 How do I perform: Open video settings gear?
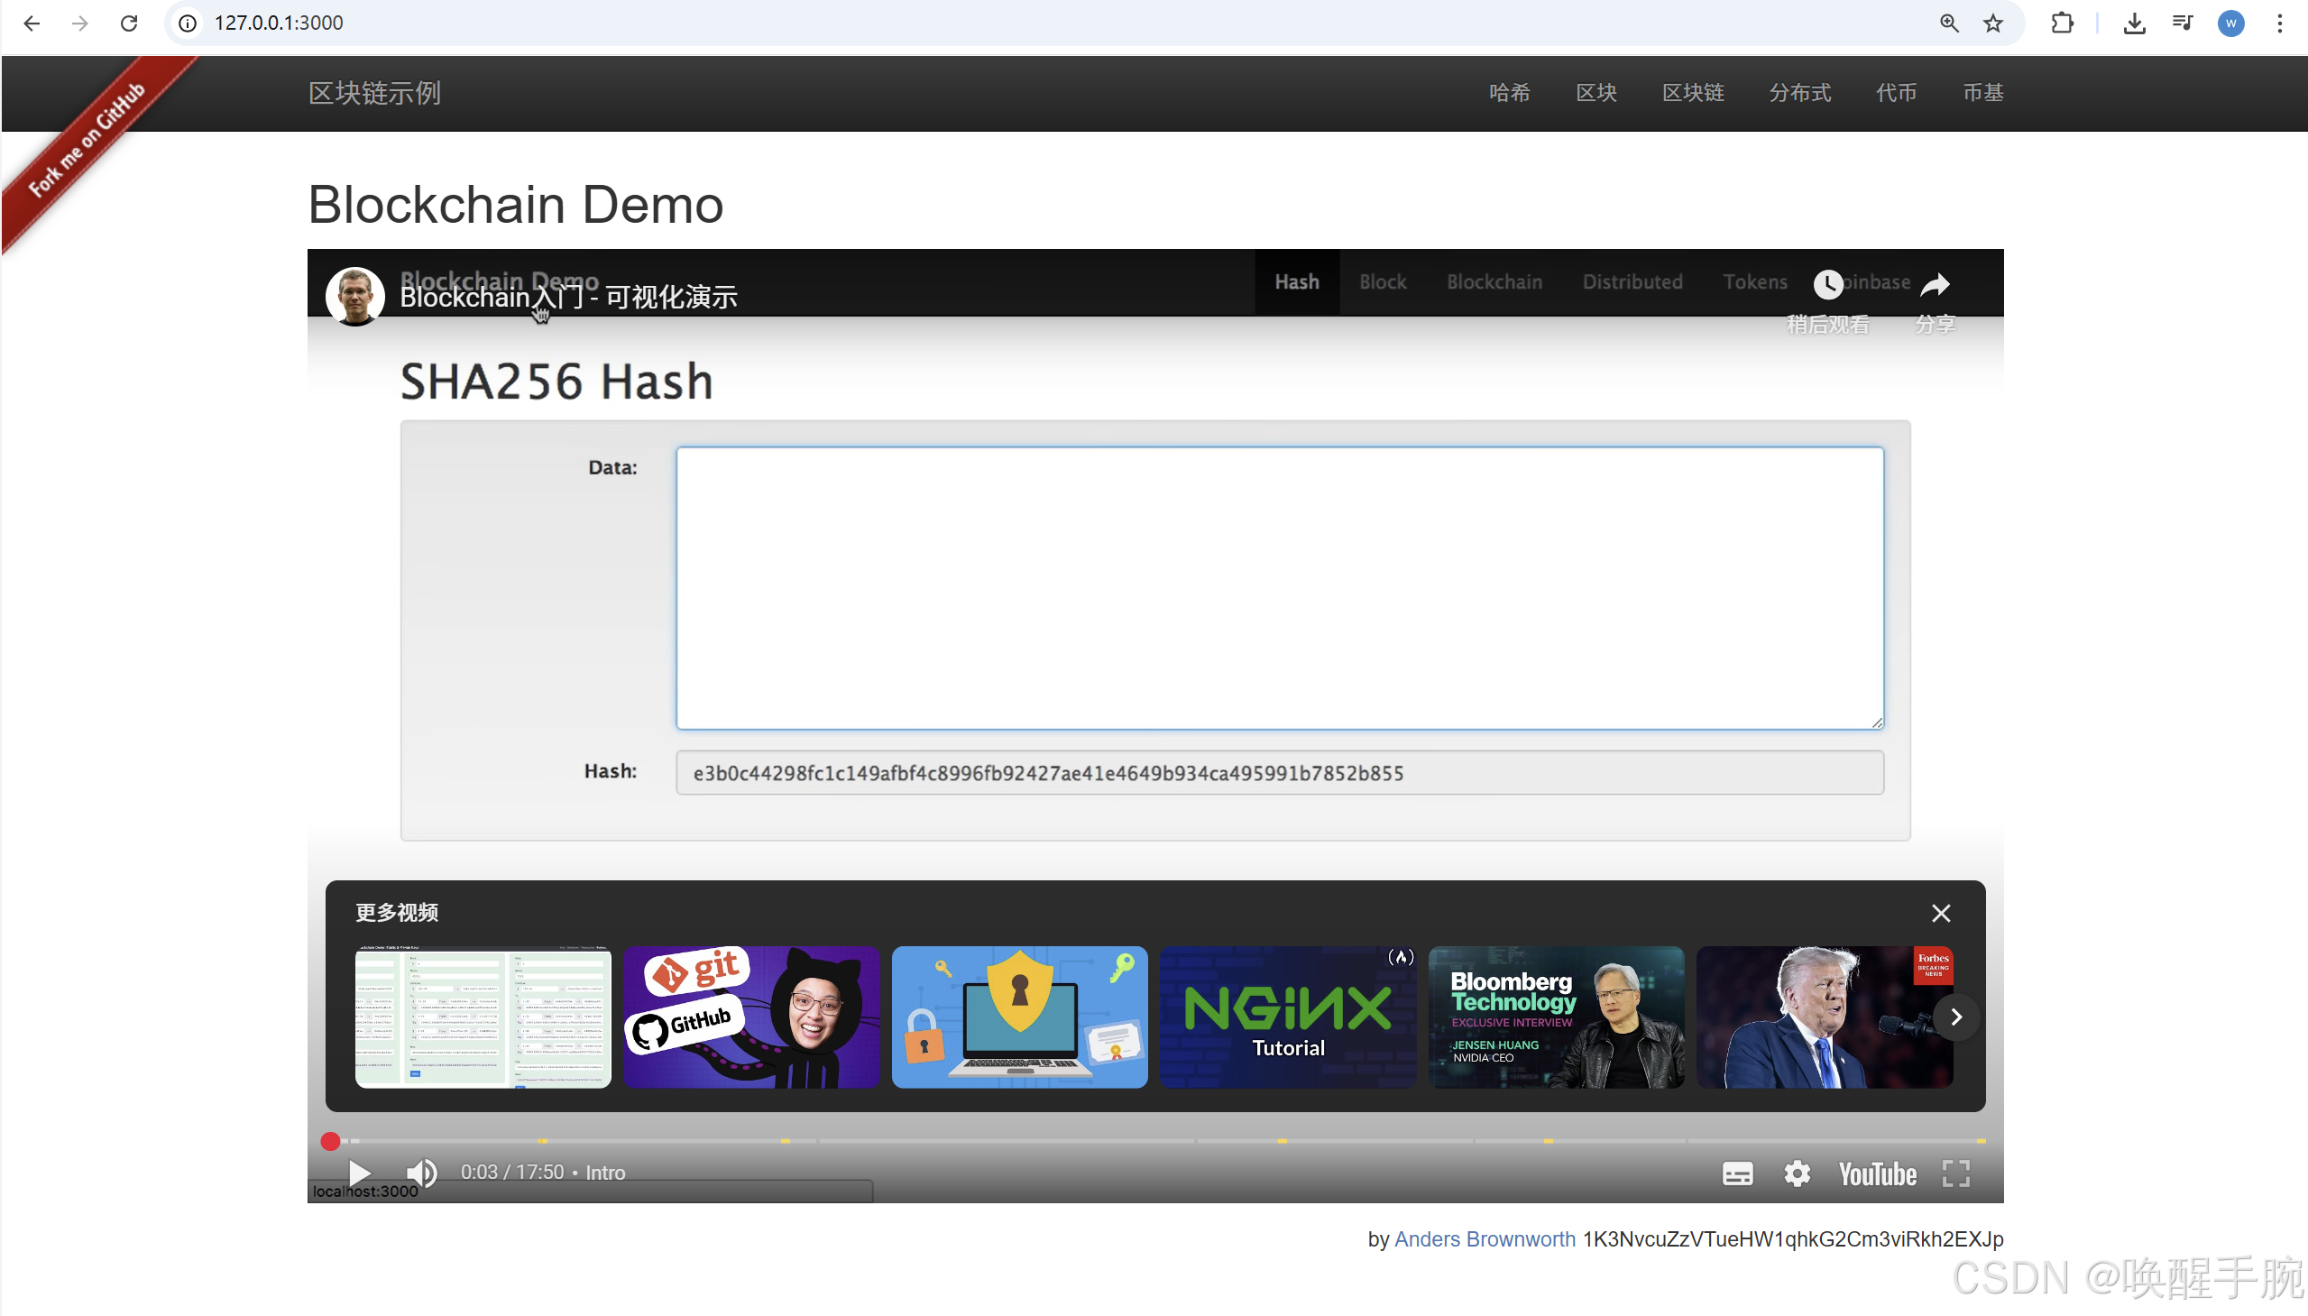pyautogui.click(x=1797, y=1174)
